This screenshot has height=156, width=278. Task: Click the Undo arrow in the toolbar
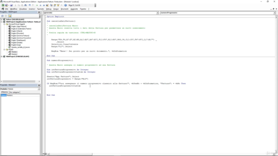tap(30, 5)
